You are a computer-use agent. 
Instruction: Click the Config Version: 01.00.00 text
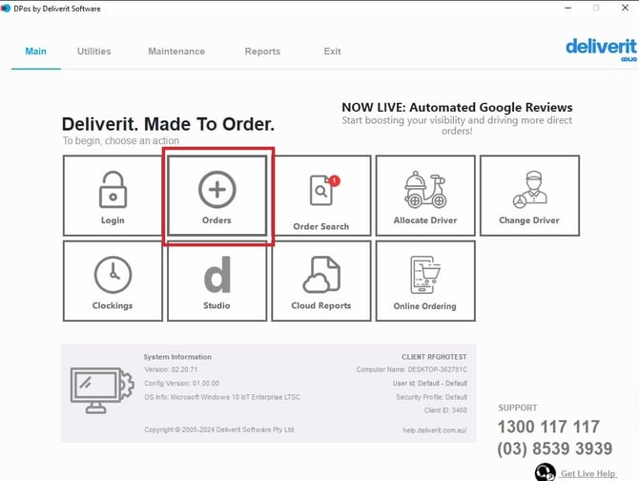(x=181, y=383)
